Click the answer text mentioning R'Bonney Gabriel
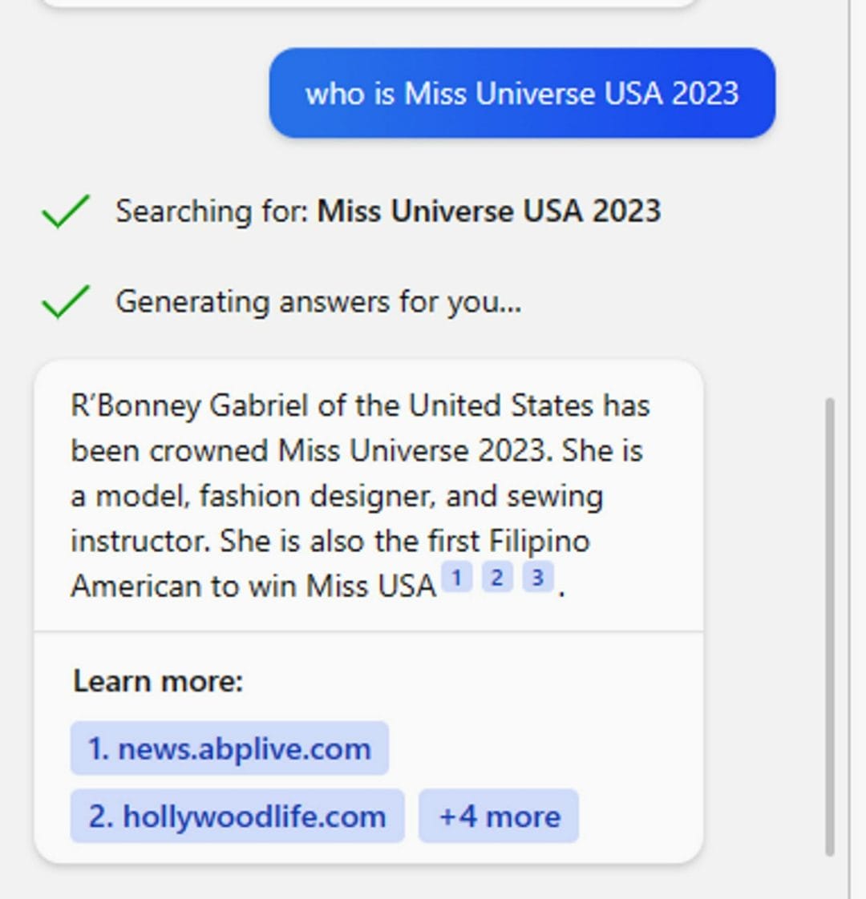This screenshot has height=899, width=866. click(360, 495)
